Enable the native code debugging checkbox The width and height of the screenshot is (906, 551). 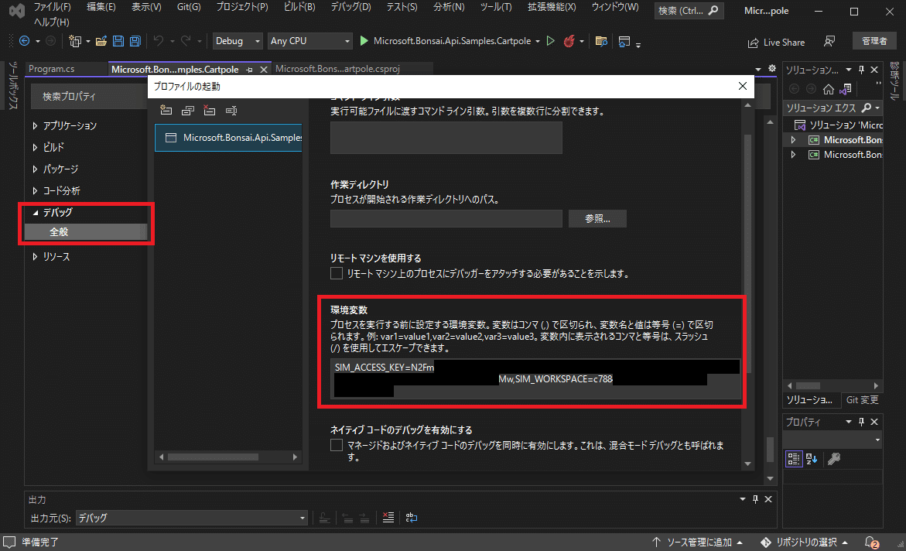click(x=337, y=445)
